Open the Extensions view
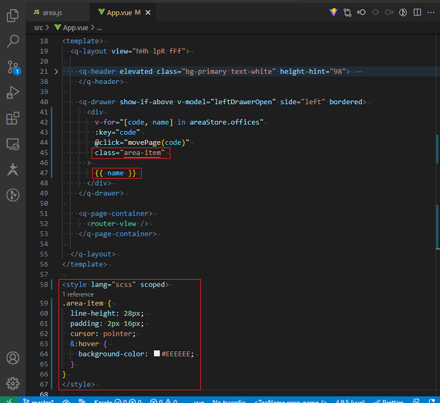Viewport: 440px width, 403px height. [x=13, y=118]
